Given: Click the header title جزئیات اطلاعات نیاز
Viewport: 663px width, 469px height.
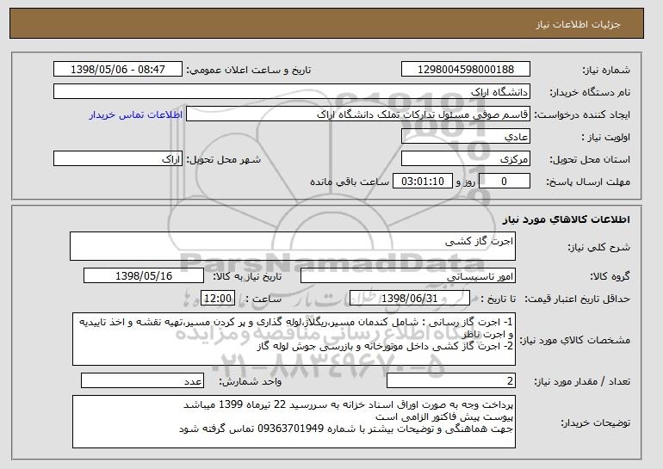Looking at the screenshot, I should point(578,24).
